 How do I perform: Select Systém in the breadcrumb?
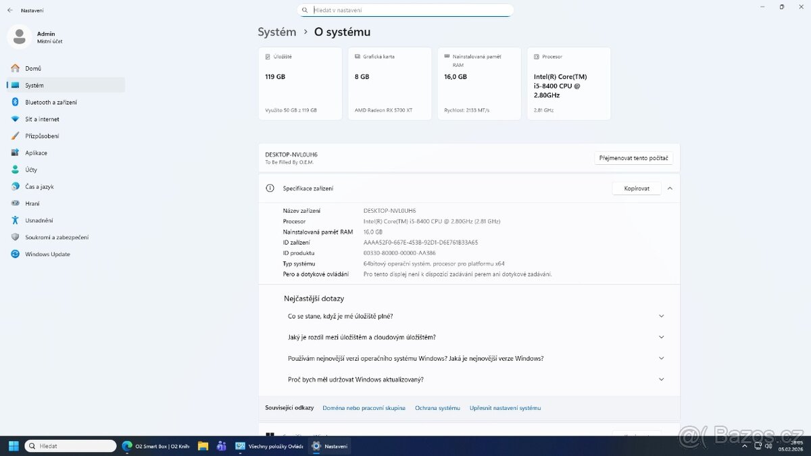(x=276, y=32)
